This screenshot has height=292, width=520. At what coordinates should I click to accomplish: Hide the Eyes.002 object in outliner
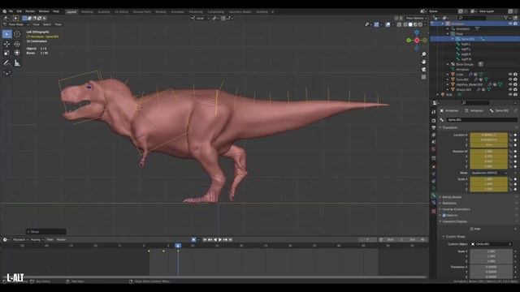tap(510, 79)
